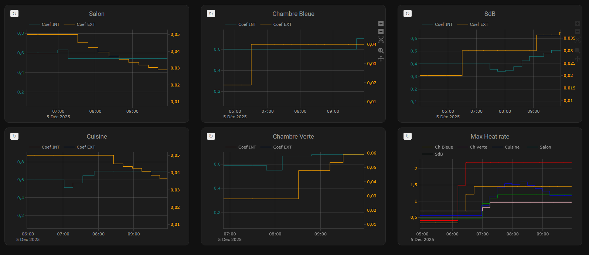Image resolution: width=589 pixels, height=255 pixels.
Task: Hide SdB line in Max Heat rate legend
Action: point(439,154)
